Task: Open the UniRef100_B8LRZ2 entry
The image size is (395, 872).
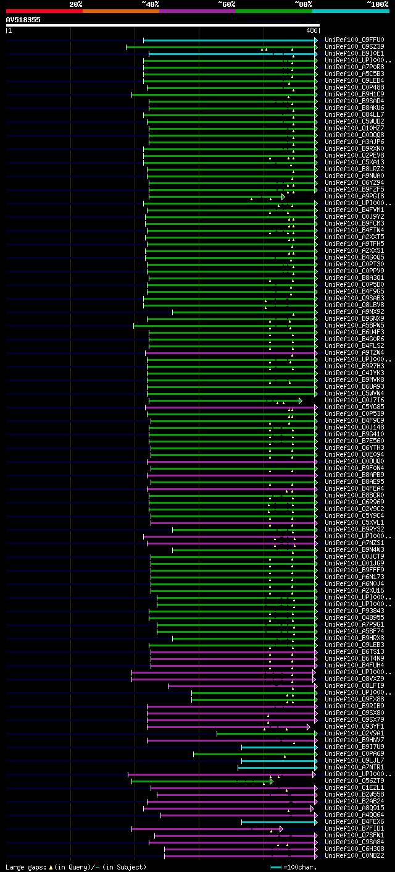Action: (354, 169)
